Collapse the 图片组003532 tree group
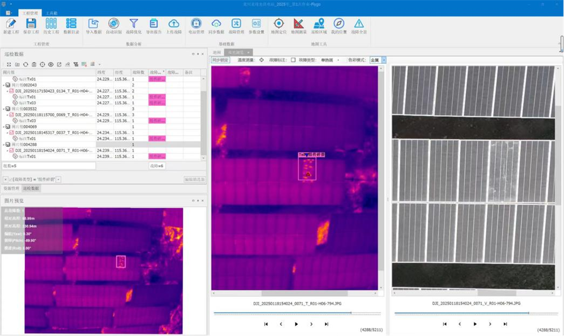Viewport: 564px width, 336px height. coord(3,109)
